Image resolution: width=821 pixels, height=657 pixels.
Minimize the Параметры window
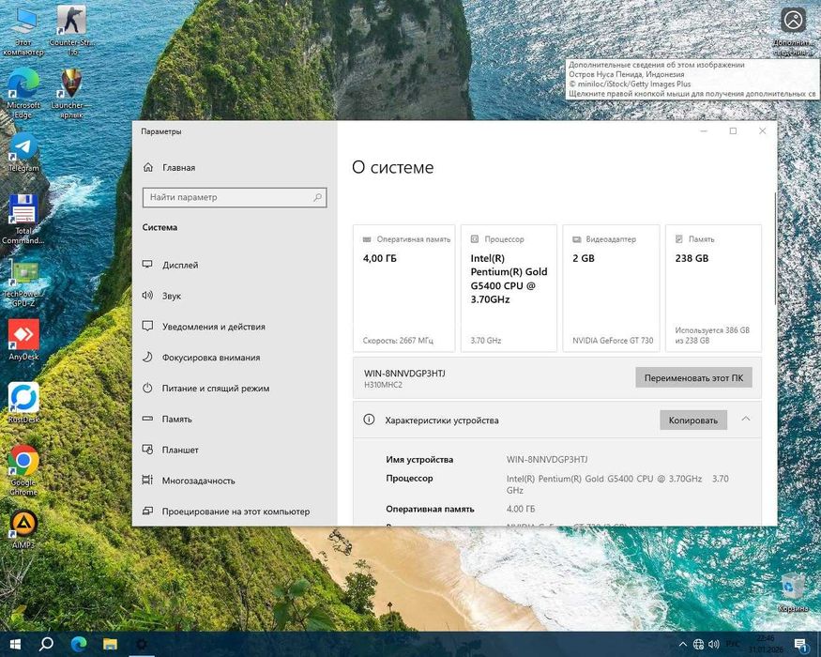[x=704, y=131]
